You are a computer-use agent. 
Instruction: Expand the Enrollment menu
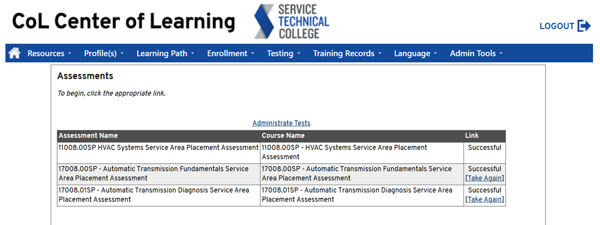(x=231, y=53)
